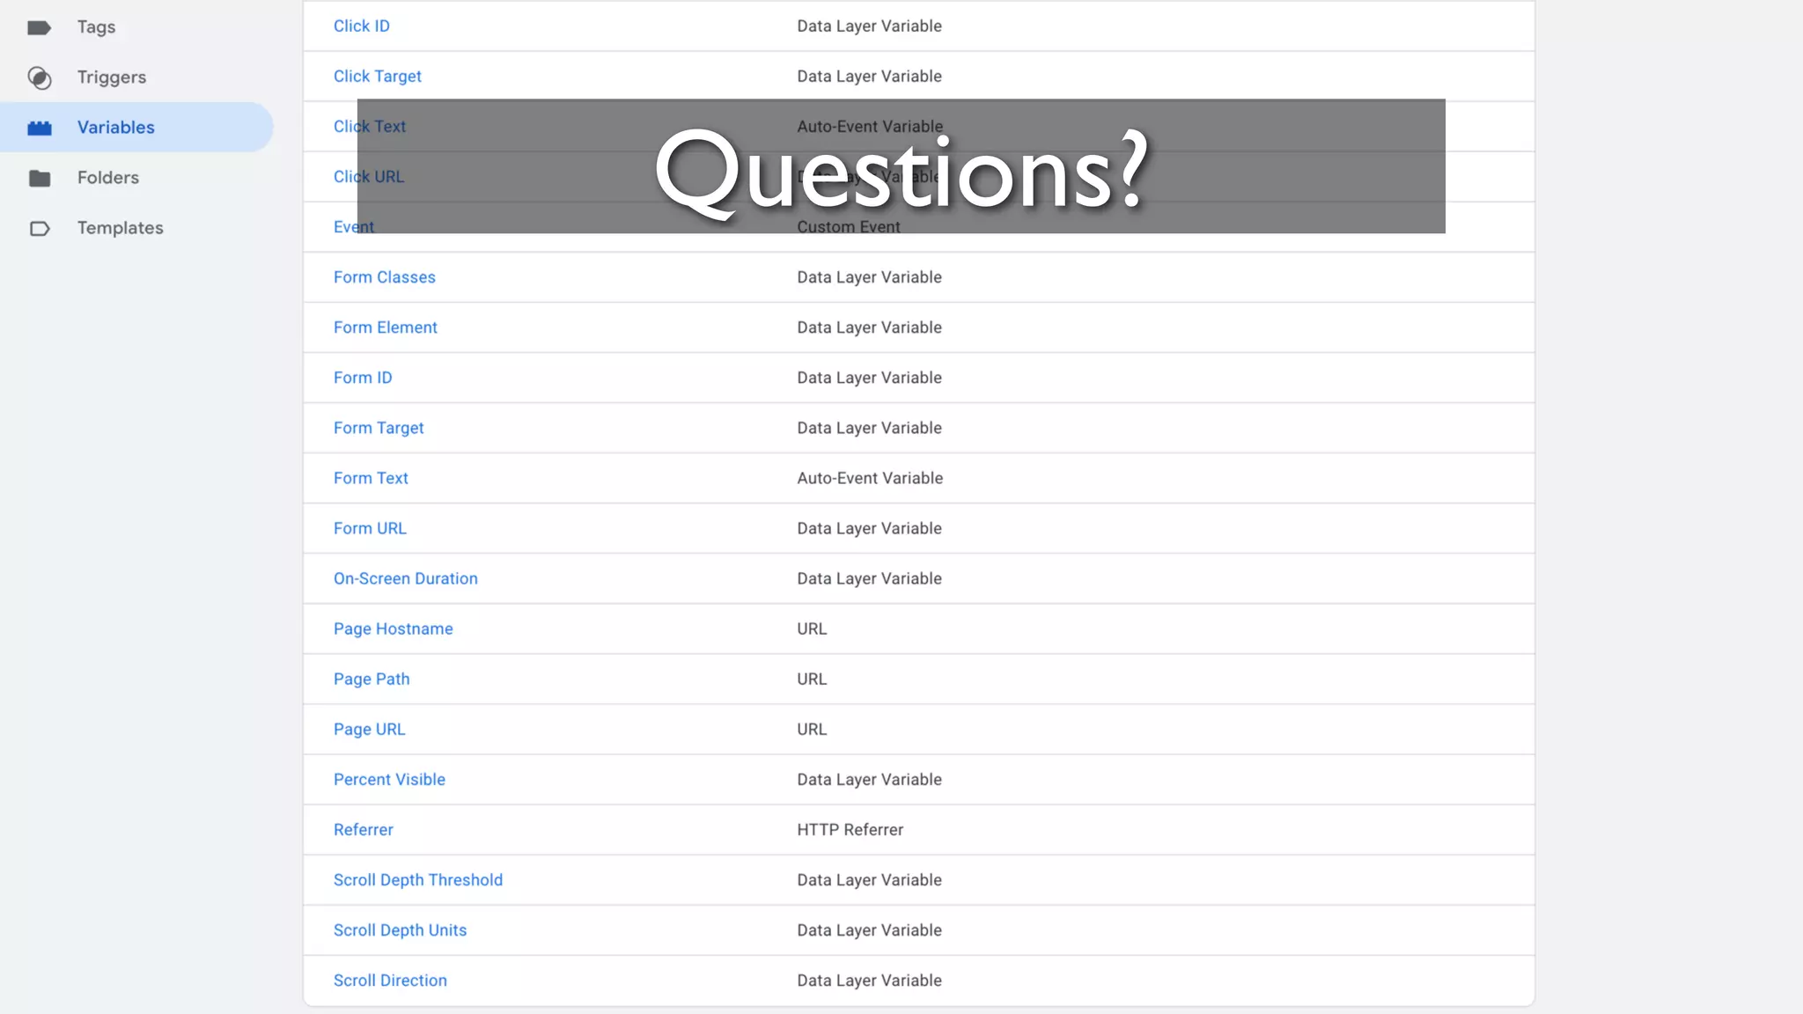This screenshot has height=1014, width=1803.
Task: Click URL type in Page Hostname row
Action: coord(812,628)
